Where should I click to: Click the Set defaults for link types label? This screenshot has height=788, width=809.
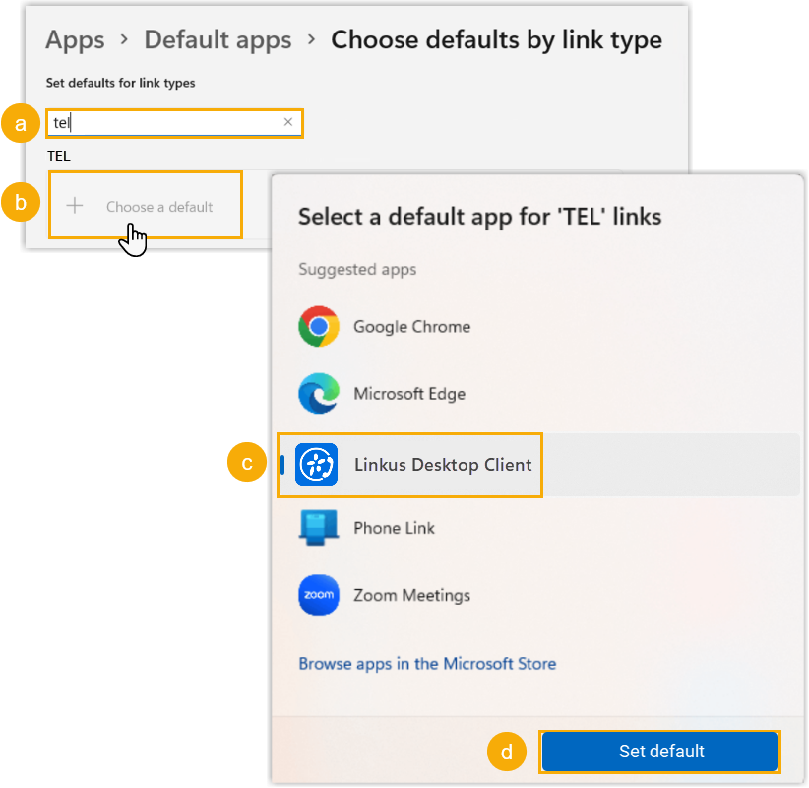click(x=120, y=83)
